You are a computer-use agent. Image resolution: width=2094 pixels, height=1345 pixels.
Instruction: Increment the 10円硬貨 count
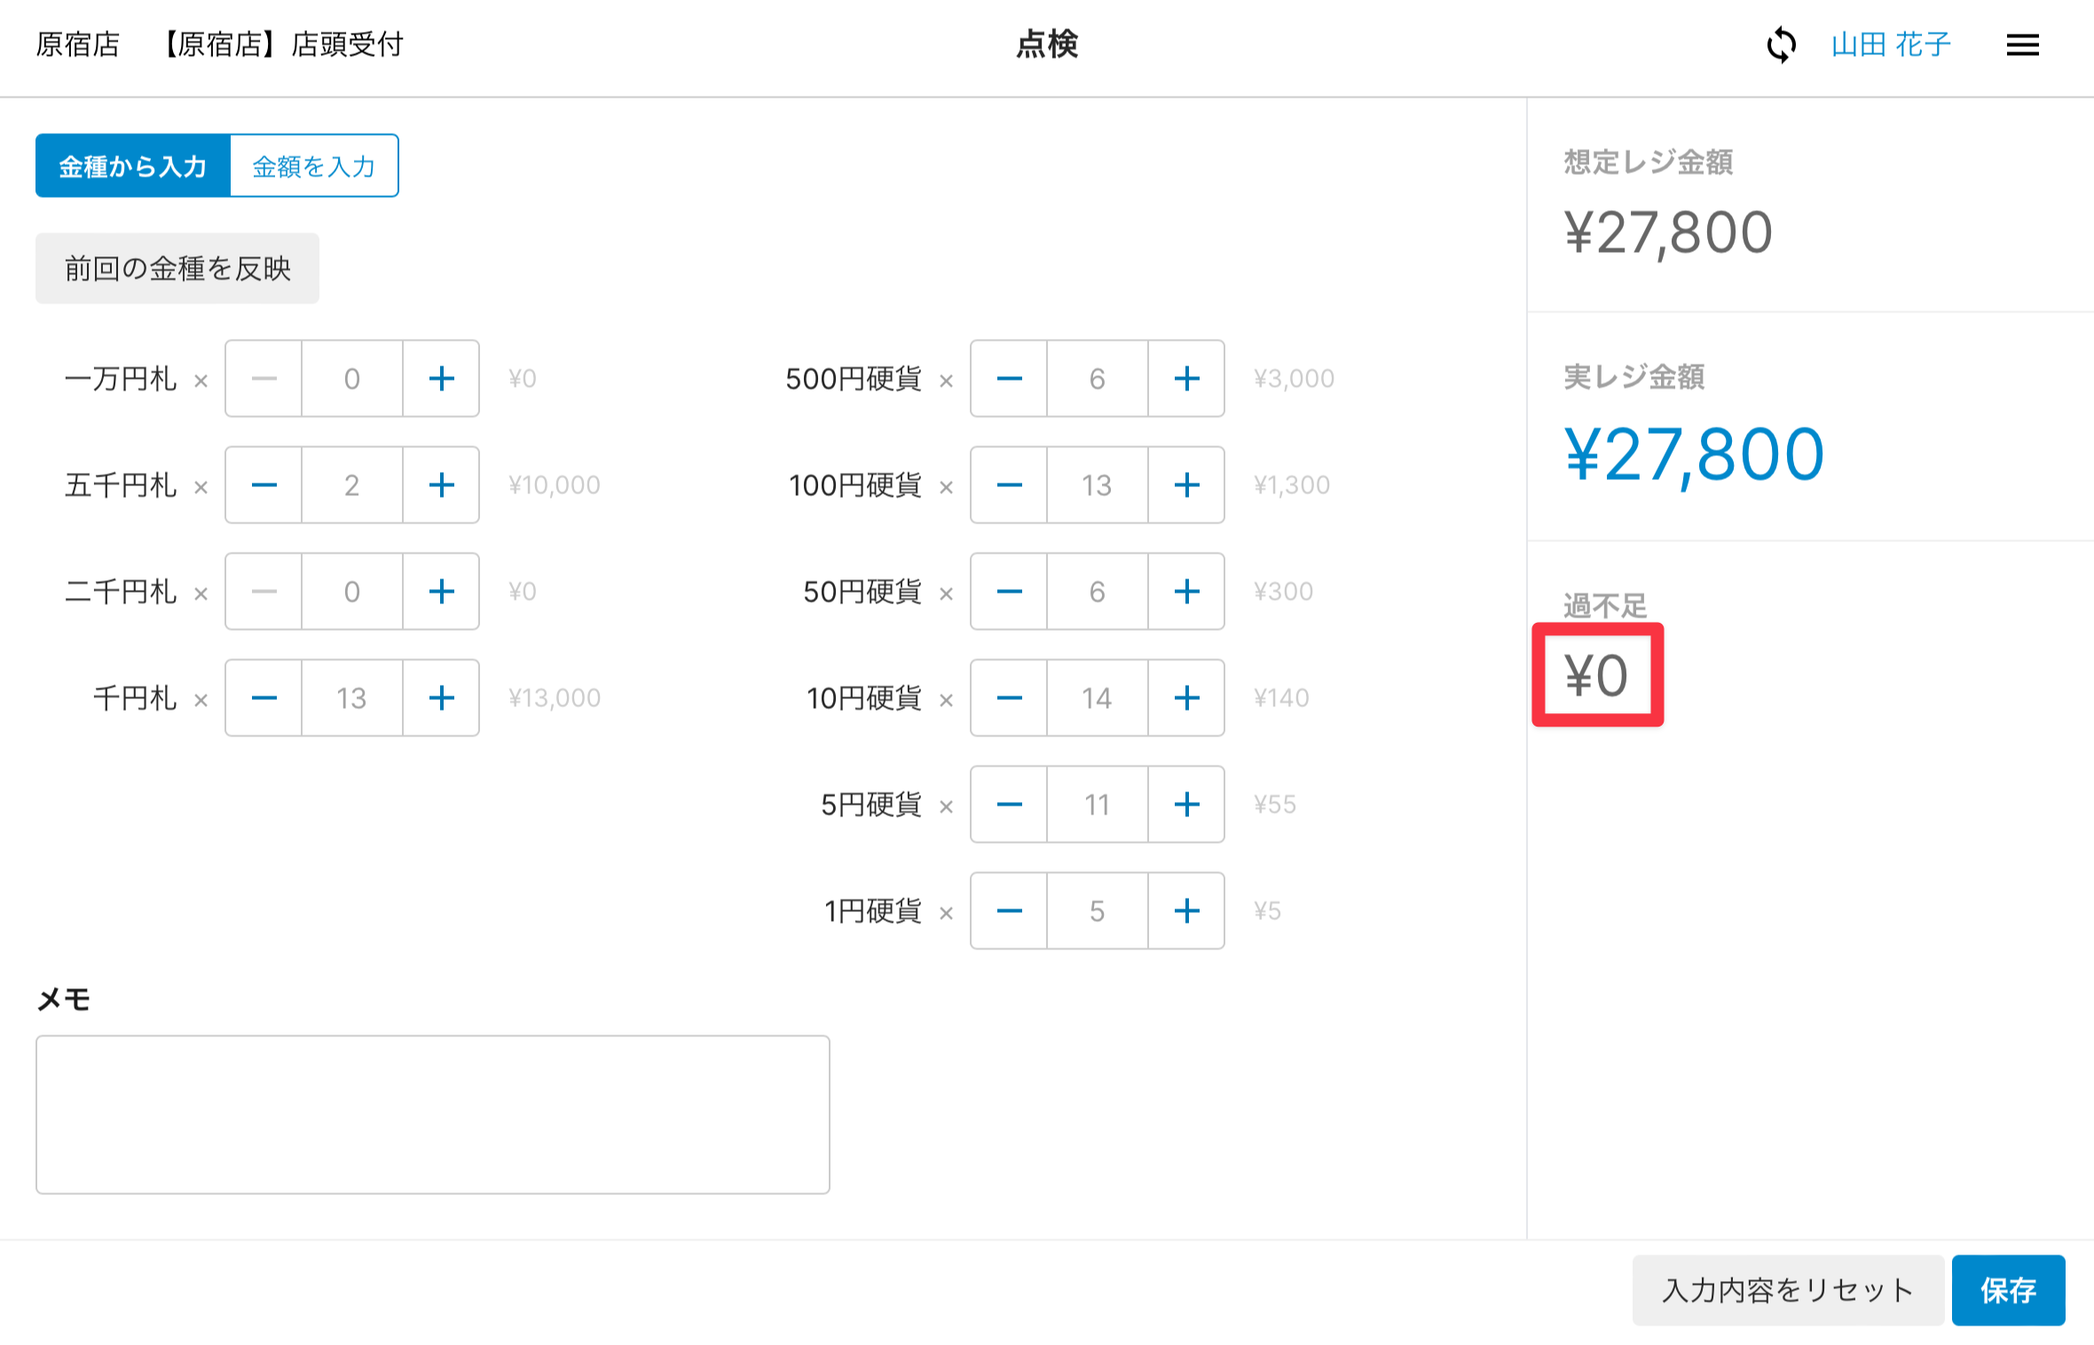(1186, 698)
